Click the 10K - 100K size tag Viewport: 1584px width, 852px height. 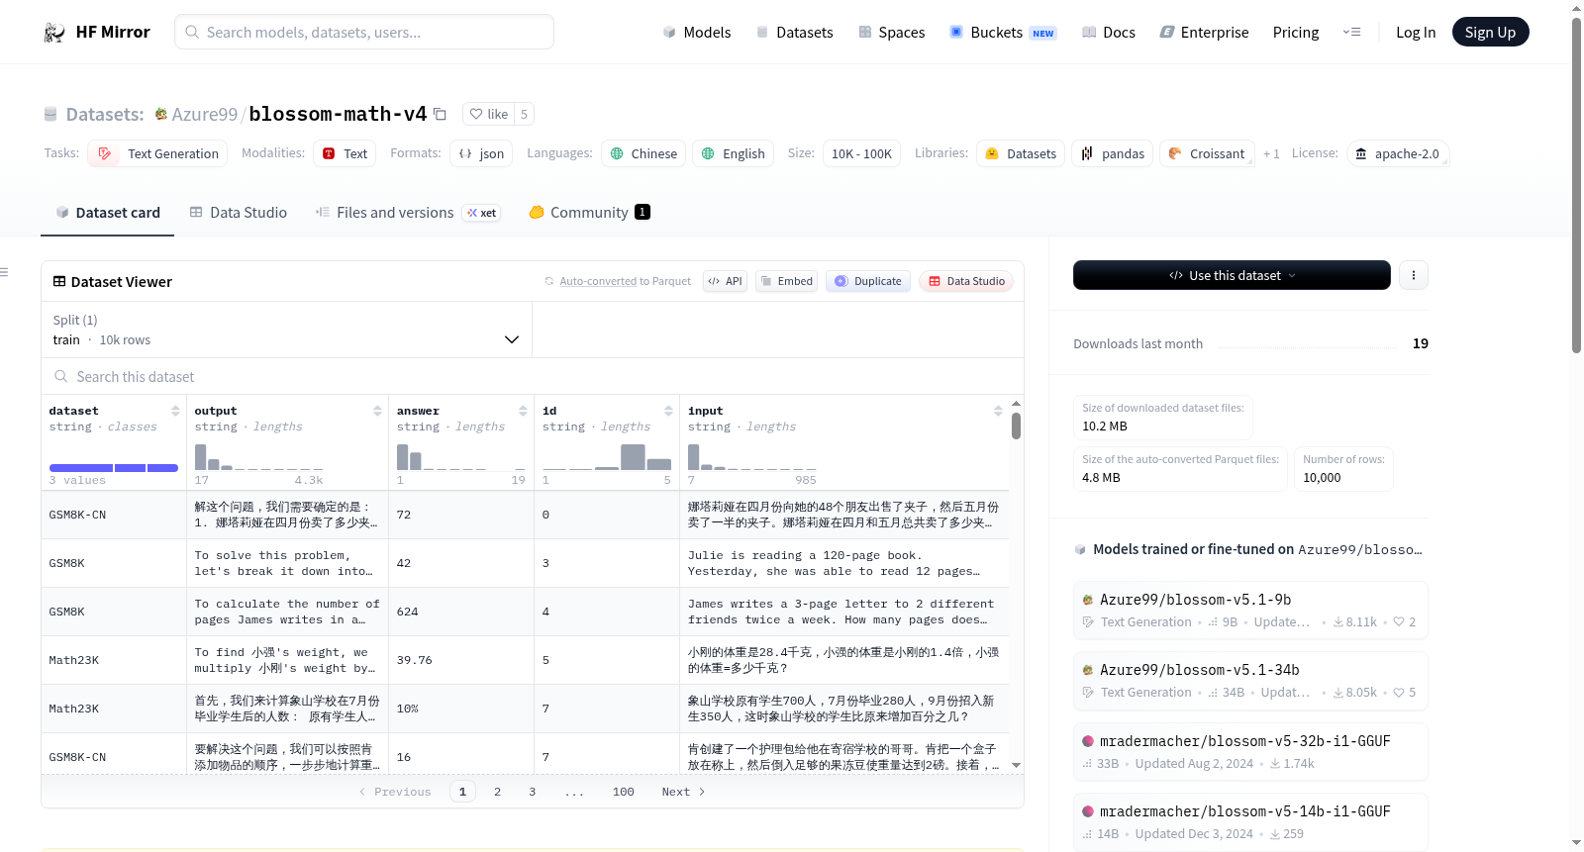[x=861, y=153]
